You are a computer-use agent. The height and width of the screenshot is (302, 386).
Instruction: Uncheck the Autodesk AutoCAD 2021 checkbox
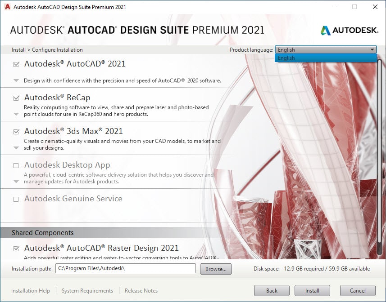click(x=16, y=64)
